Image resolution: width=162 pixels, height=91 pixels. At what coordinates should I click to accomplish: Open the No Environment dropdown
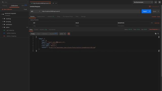(143, 2)
